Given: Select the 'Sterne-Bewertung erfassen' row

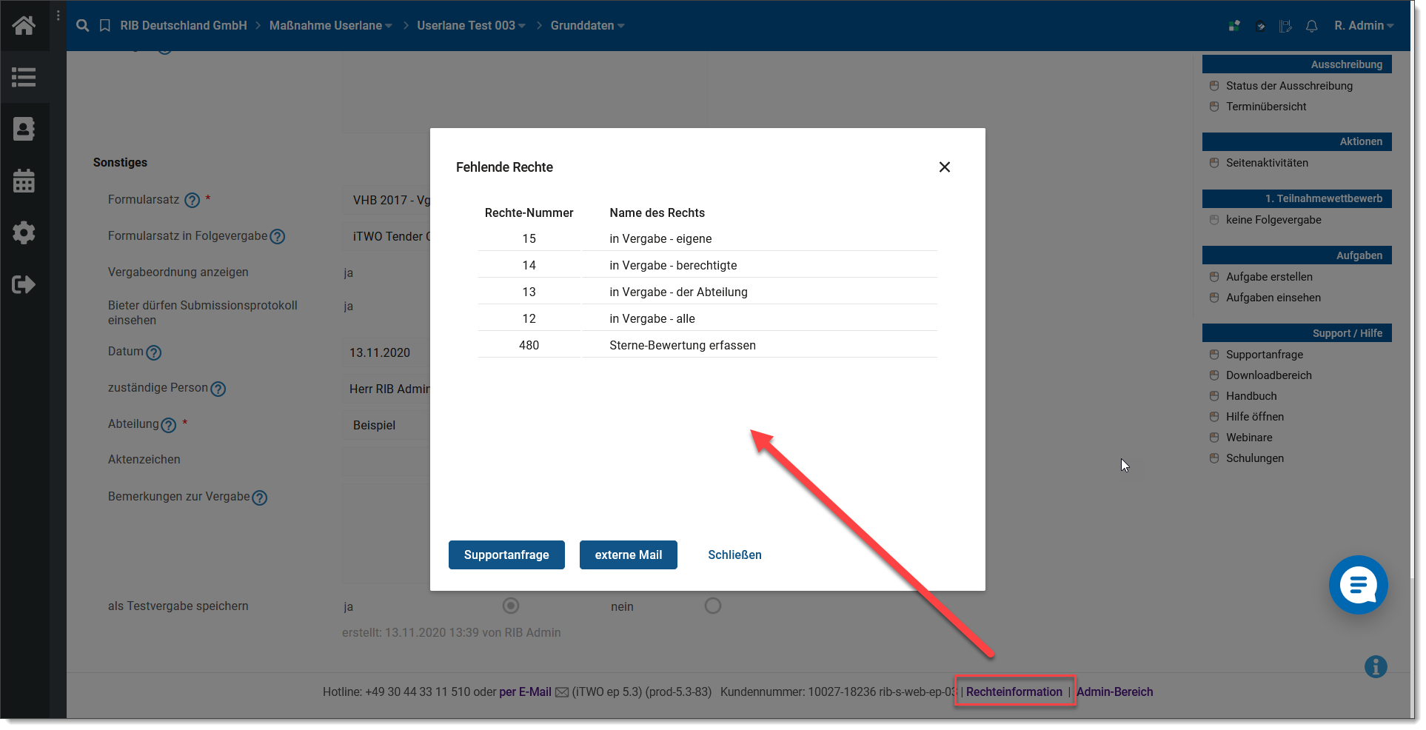Looking at the screenshot, I should coord(708,345).
